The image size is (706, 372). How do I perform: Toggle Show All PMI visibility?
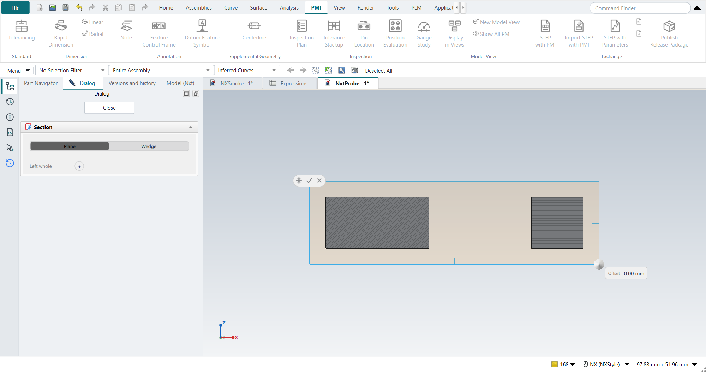pos(492,34)
